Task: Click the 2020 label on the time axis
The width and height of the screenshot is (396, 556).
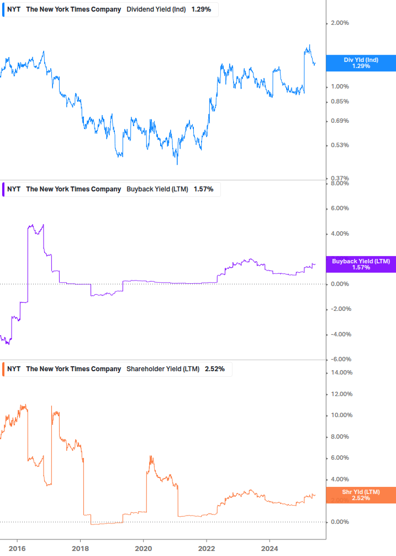Action: (144, 549)
